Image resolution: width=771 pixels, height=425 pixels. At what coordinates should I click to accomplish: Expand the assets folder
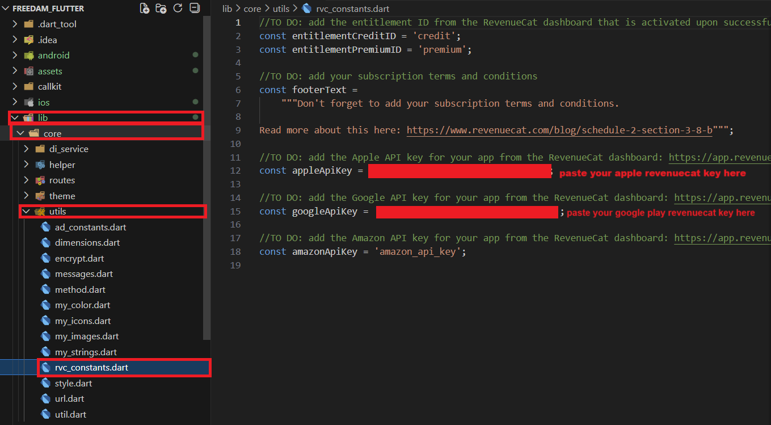pos(15,71)
